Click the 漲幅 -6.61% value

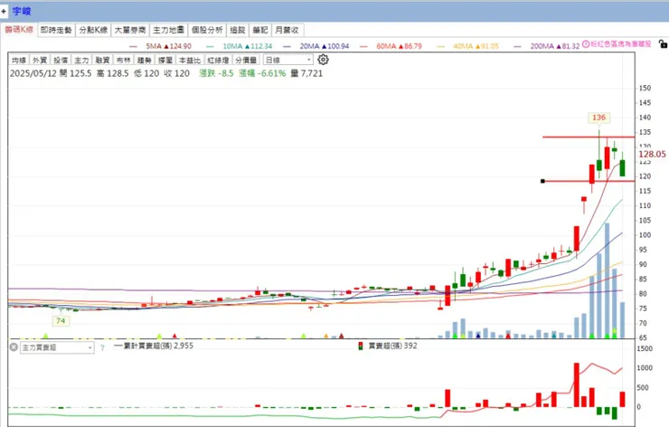(x=262, y=73)
